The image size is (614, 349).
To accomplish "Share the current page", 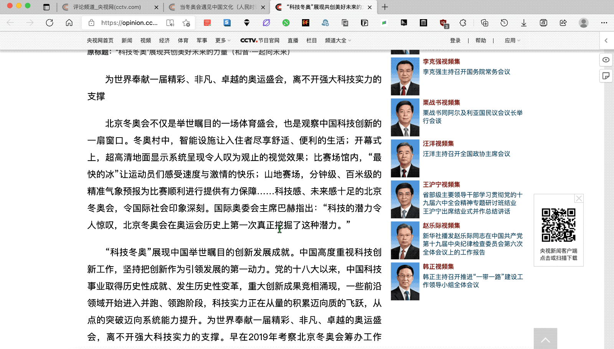I will 563,23.
